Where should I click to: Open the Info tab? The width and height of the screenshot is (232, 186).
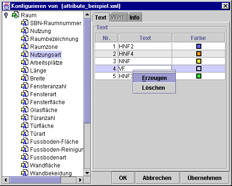(135, 17)
